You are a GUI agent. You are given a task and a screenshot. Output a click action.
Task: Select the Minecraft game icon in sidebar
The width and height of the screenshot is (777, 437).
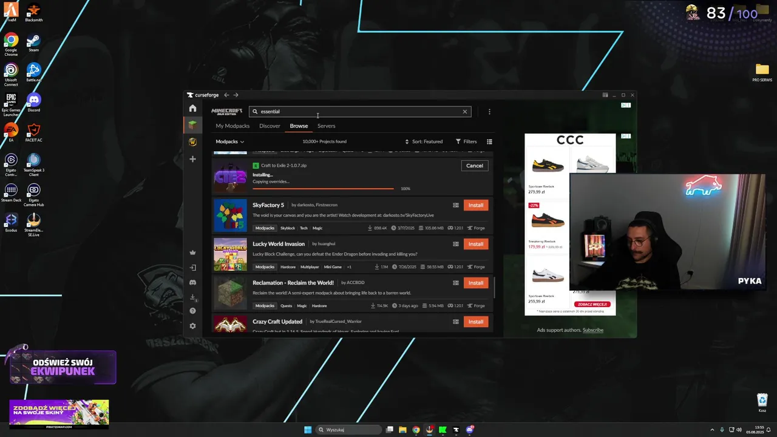coord(192,124)
